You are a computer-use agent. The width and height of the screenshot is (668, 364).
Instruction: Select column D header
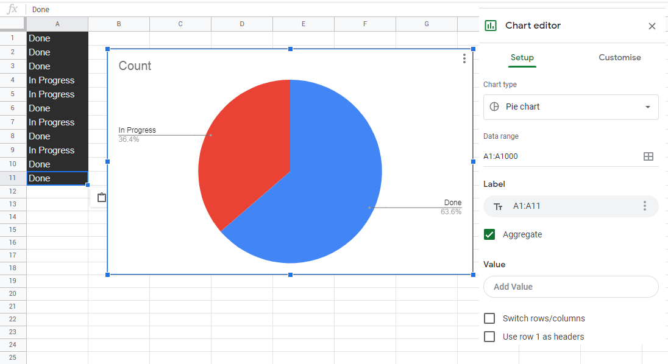pyautogui.click(x=242, y=24)
